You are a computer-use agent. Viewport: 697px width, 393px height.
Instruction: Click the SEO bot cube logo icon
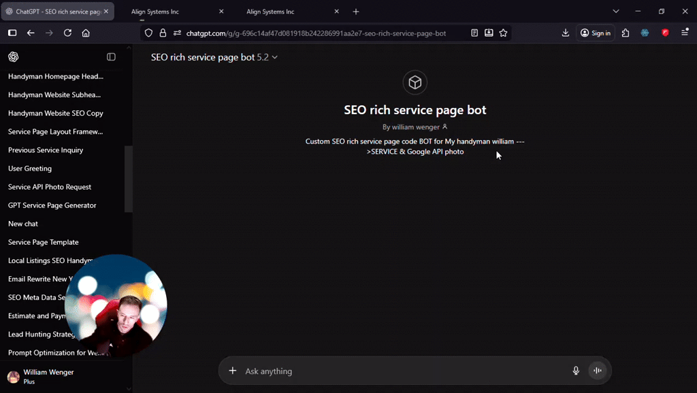[415, 82]
